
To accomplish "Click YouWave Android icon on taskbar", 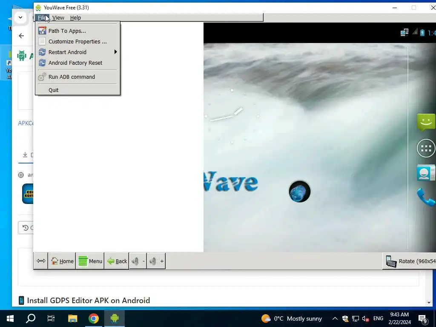I will pyautogui.click(x=115, y=318).
